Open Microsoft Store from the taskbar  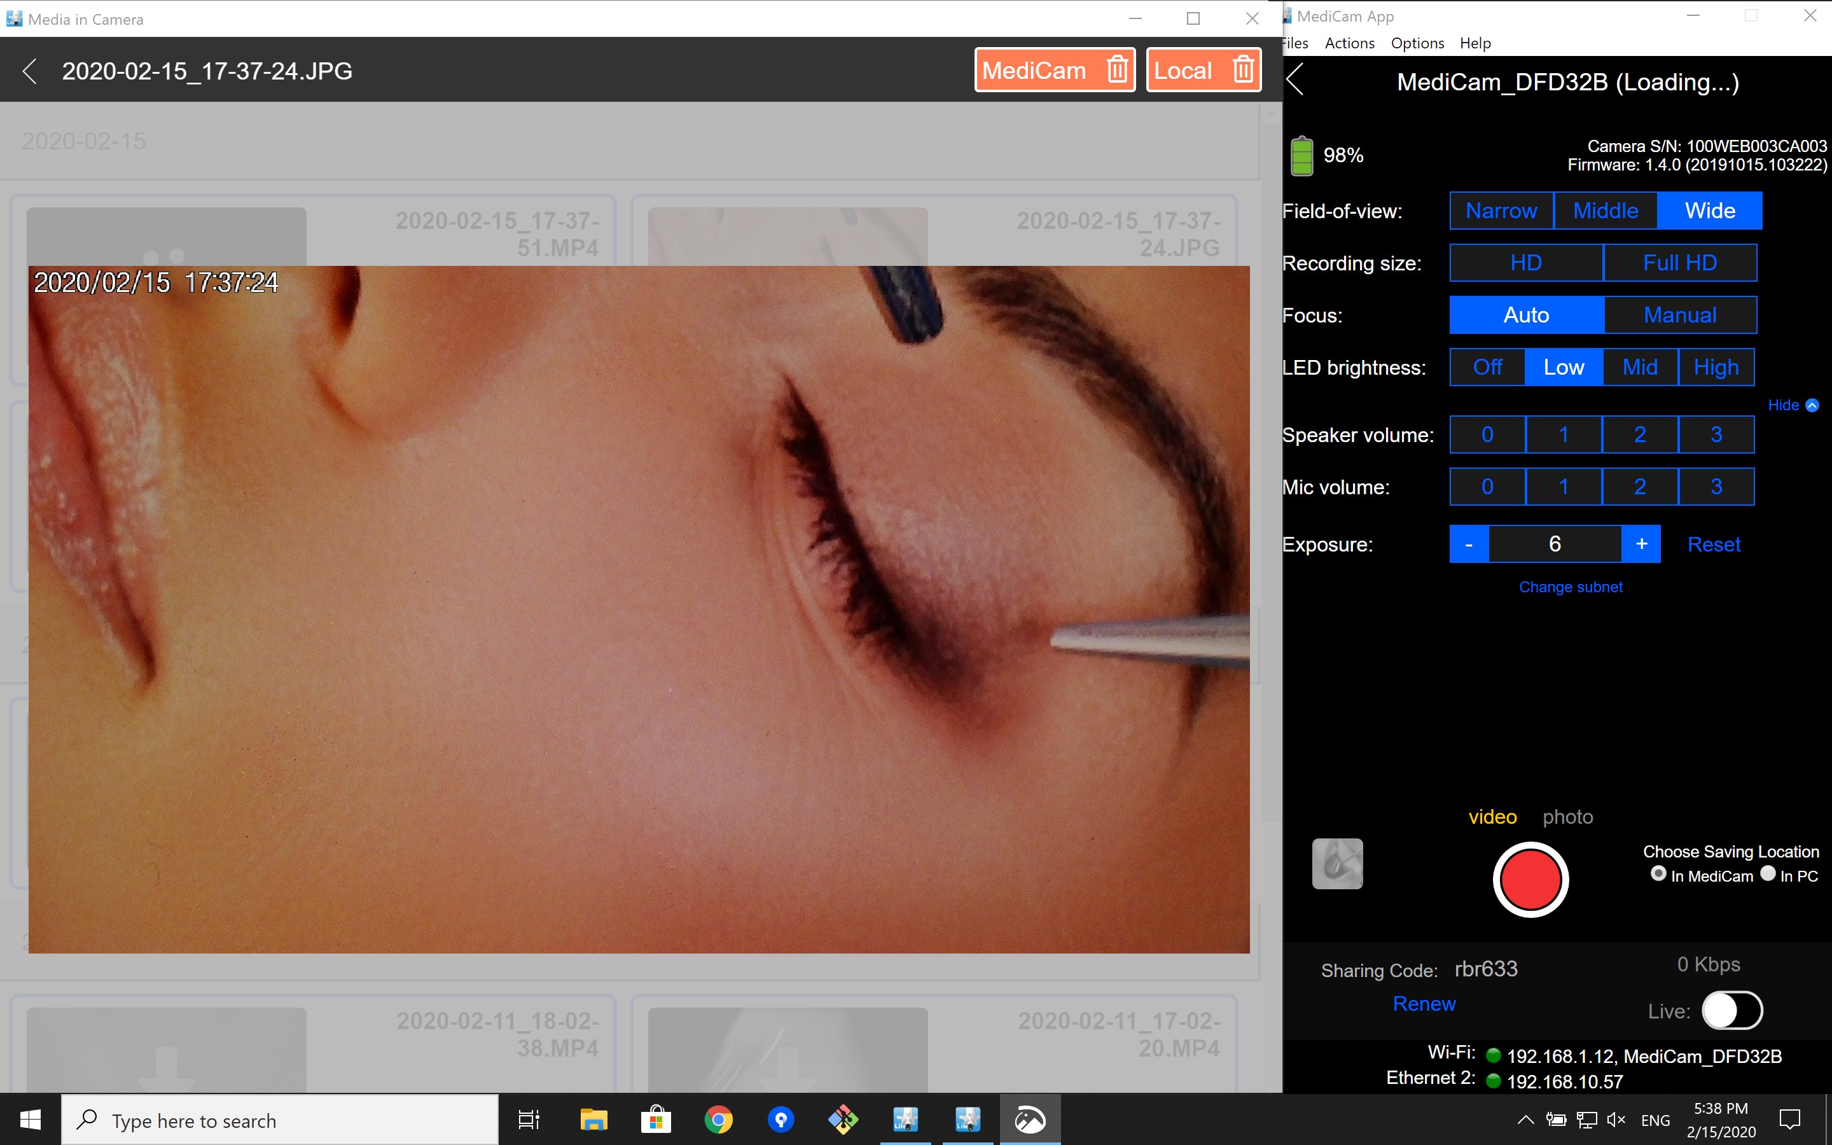(656, 1120)
